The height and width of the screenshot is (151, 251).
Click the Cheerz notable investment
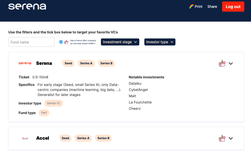click(x=135, y=109)
